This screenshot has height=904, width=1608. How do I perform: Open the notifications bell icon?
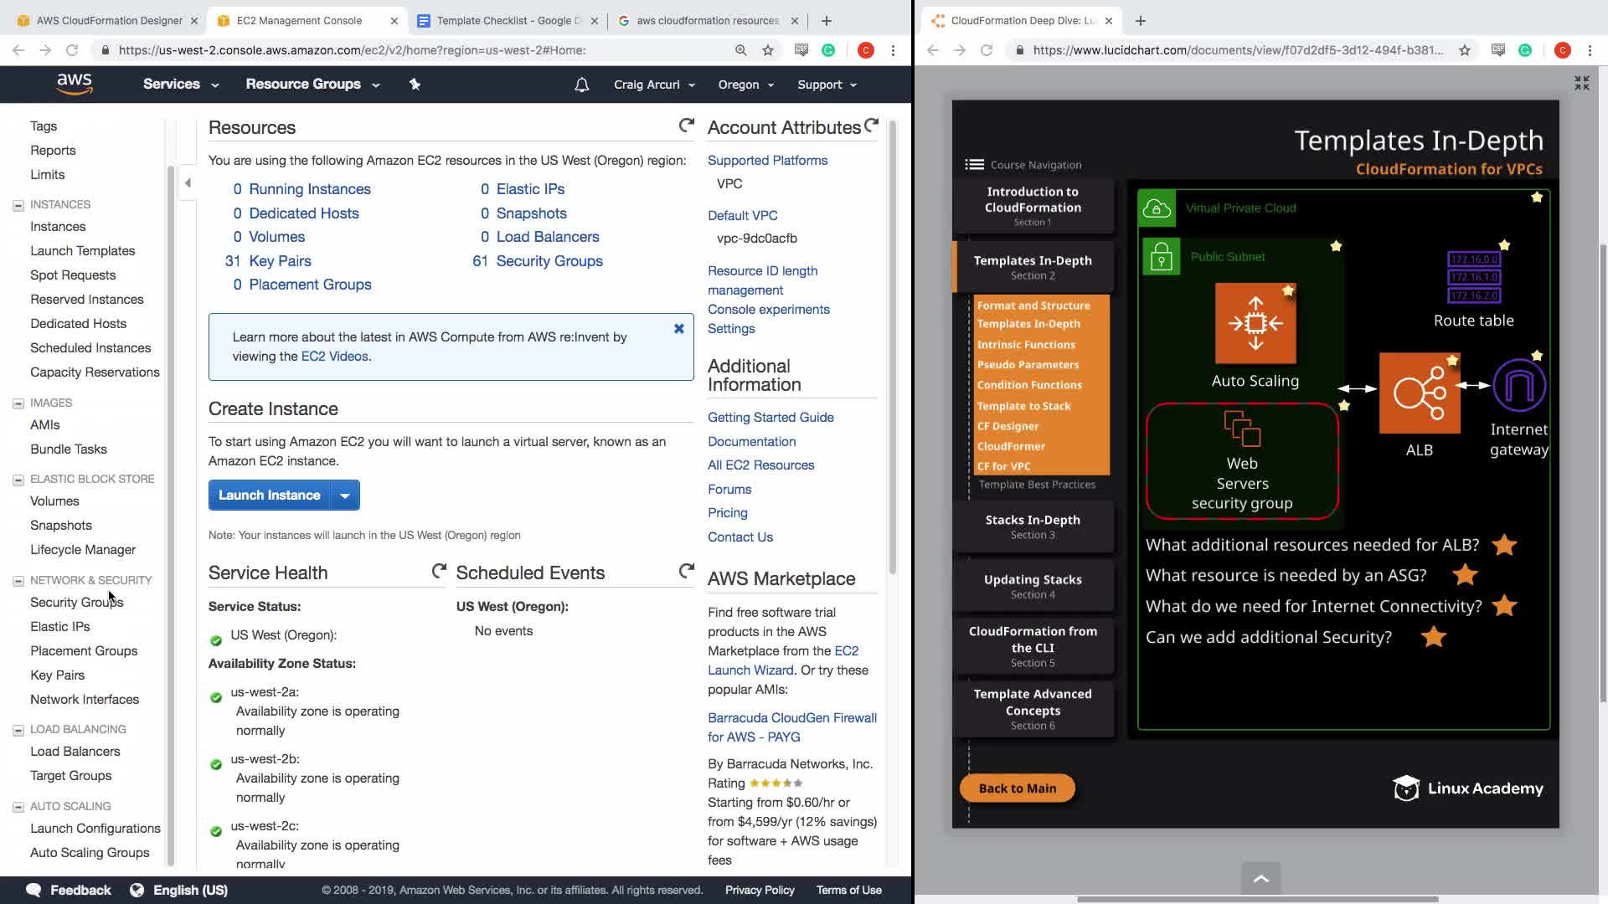click(x=582, y=85)
